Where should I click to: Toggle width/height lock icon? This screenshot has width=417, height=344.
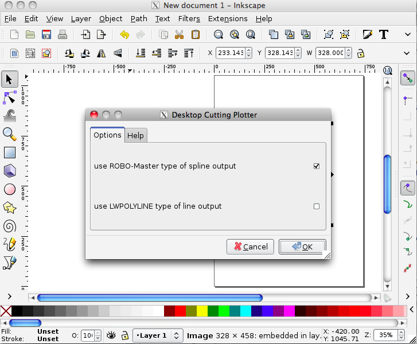click(361, 53)
